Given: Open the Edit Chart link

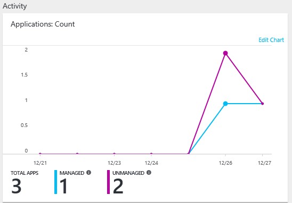Looking at the screenshot, I should tap(271, 40).
